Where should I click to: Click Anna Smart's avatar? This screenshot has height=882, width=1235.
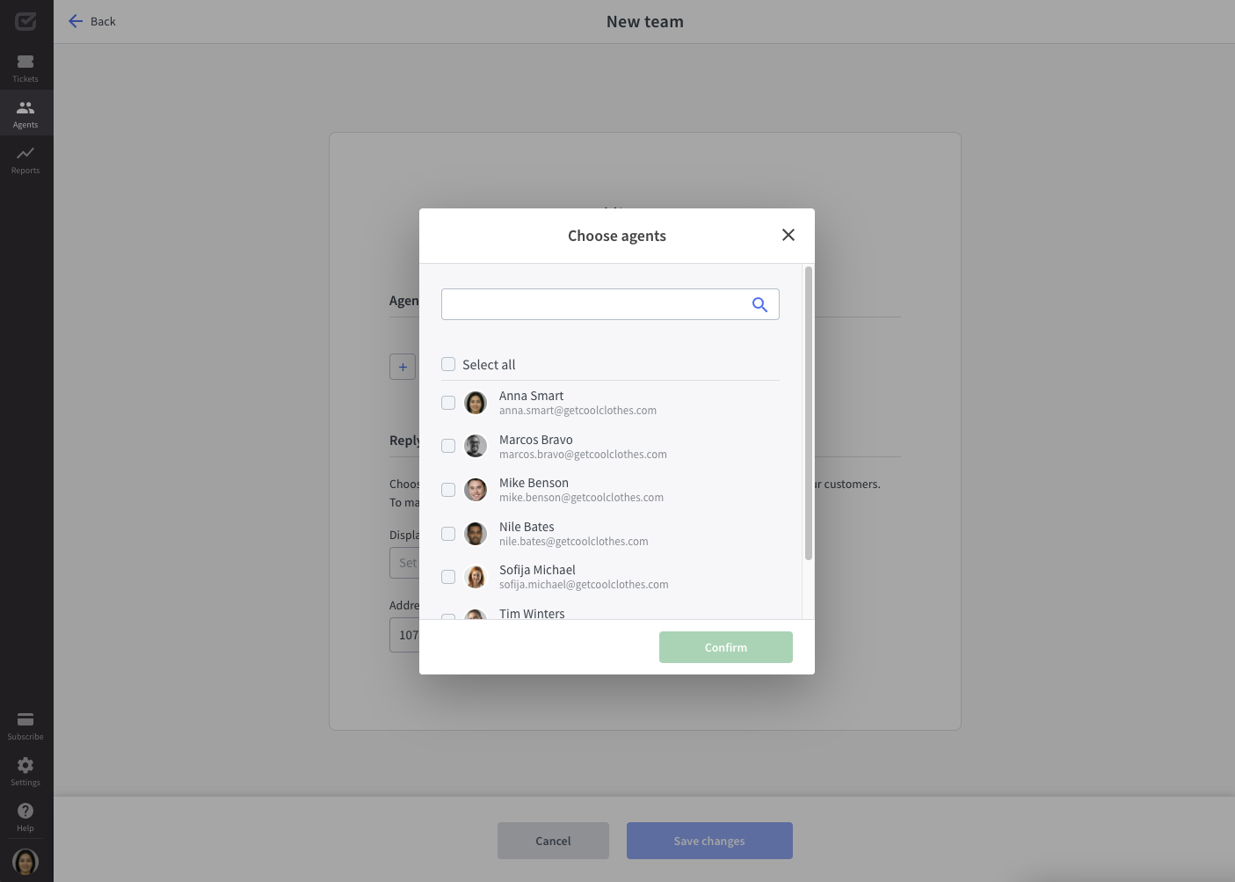tap(476, 403)
